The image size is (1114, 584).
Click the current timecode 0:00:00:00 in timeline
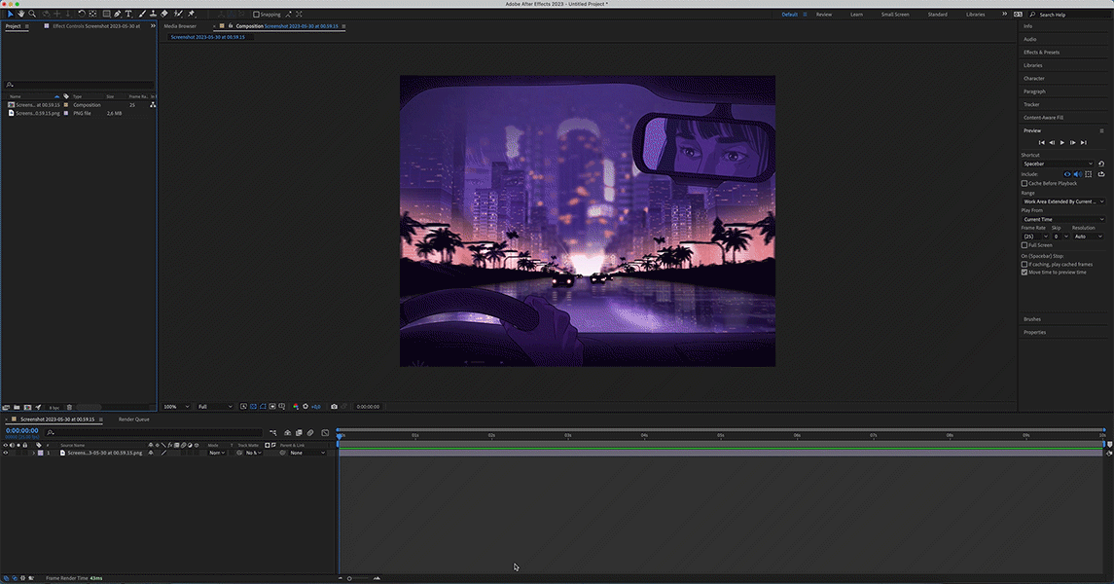(22, 430)
